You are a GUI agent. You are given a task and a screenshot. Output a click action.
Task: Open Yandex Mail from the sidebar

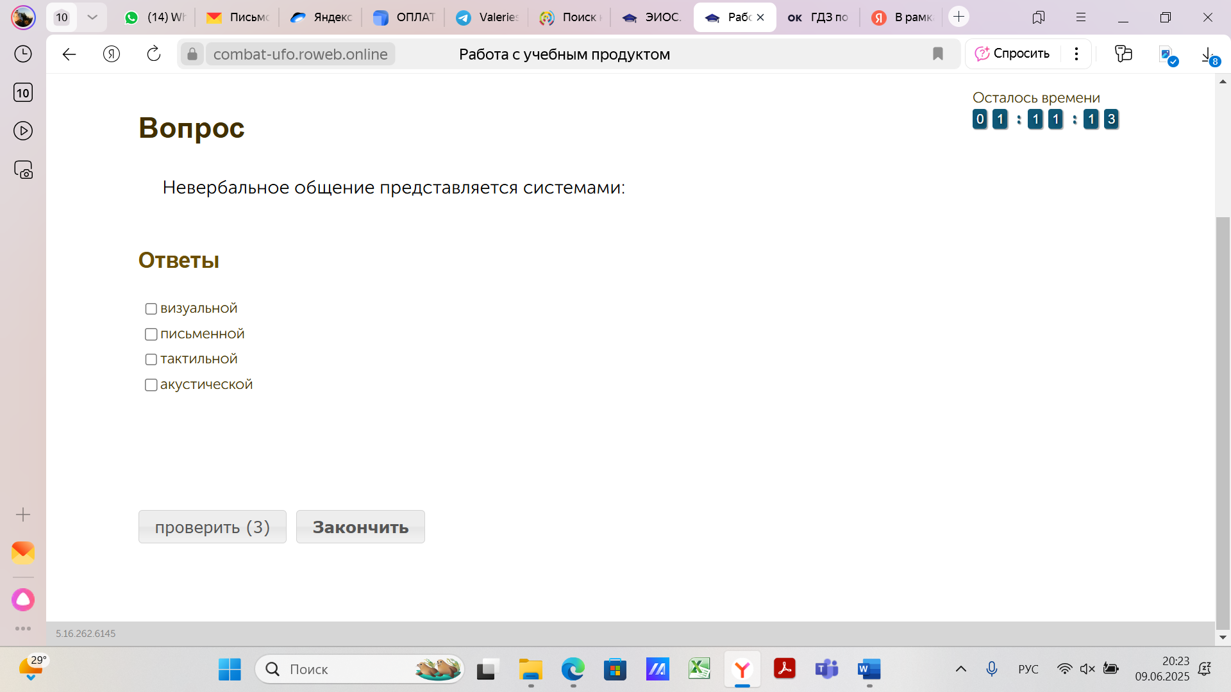[x=23, y=553]
